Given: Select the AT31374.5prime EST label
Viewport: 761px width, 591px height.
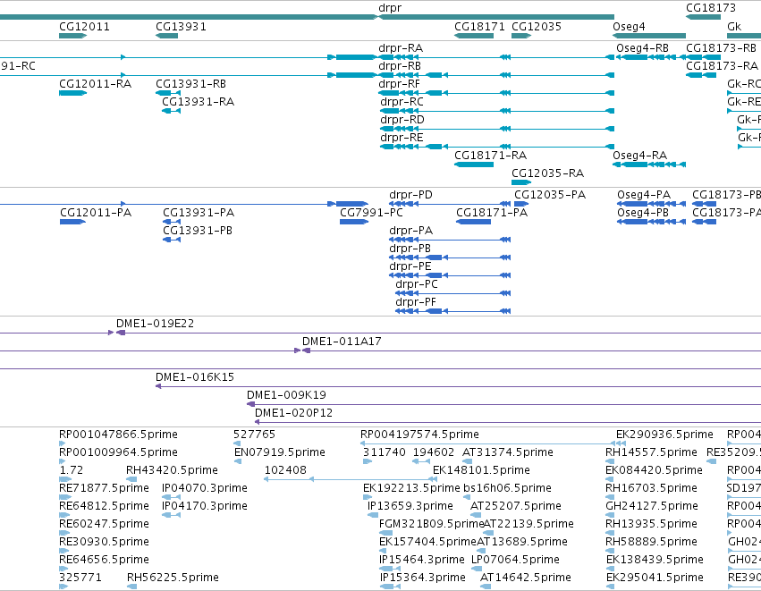Looking at the screenshot, I should (508, 452).
